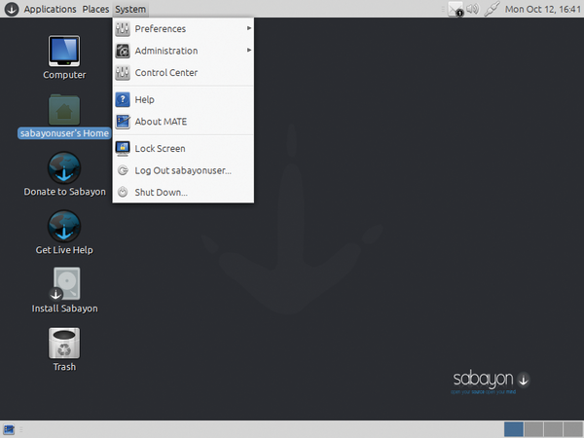
Task: Choose Shut Down...
Action: tap(183, 192)
